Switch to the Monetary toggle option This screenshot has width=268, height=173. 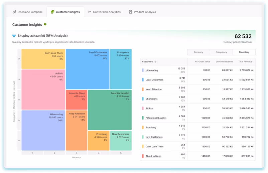click(x=244, y=52)
